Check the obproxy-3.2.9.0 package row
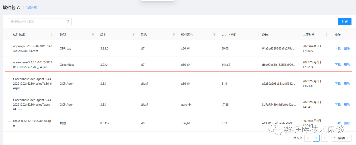Viewport: 356px width, 145px height. coord(10,48)
